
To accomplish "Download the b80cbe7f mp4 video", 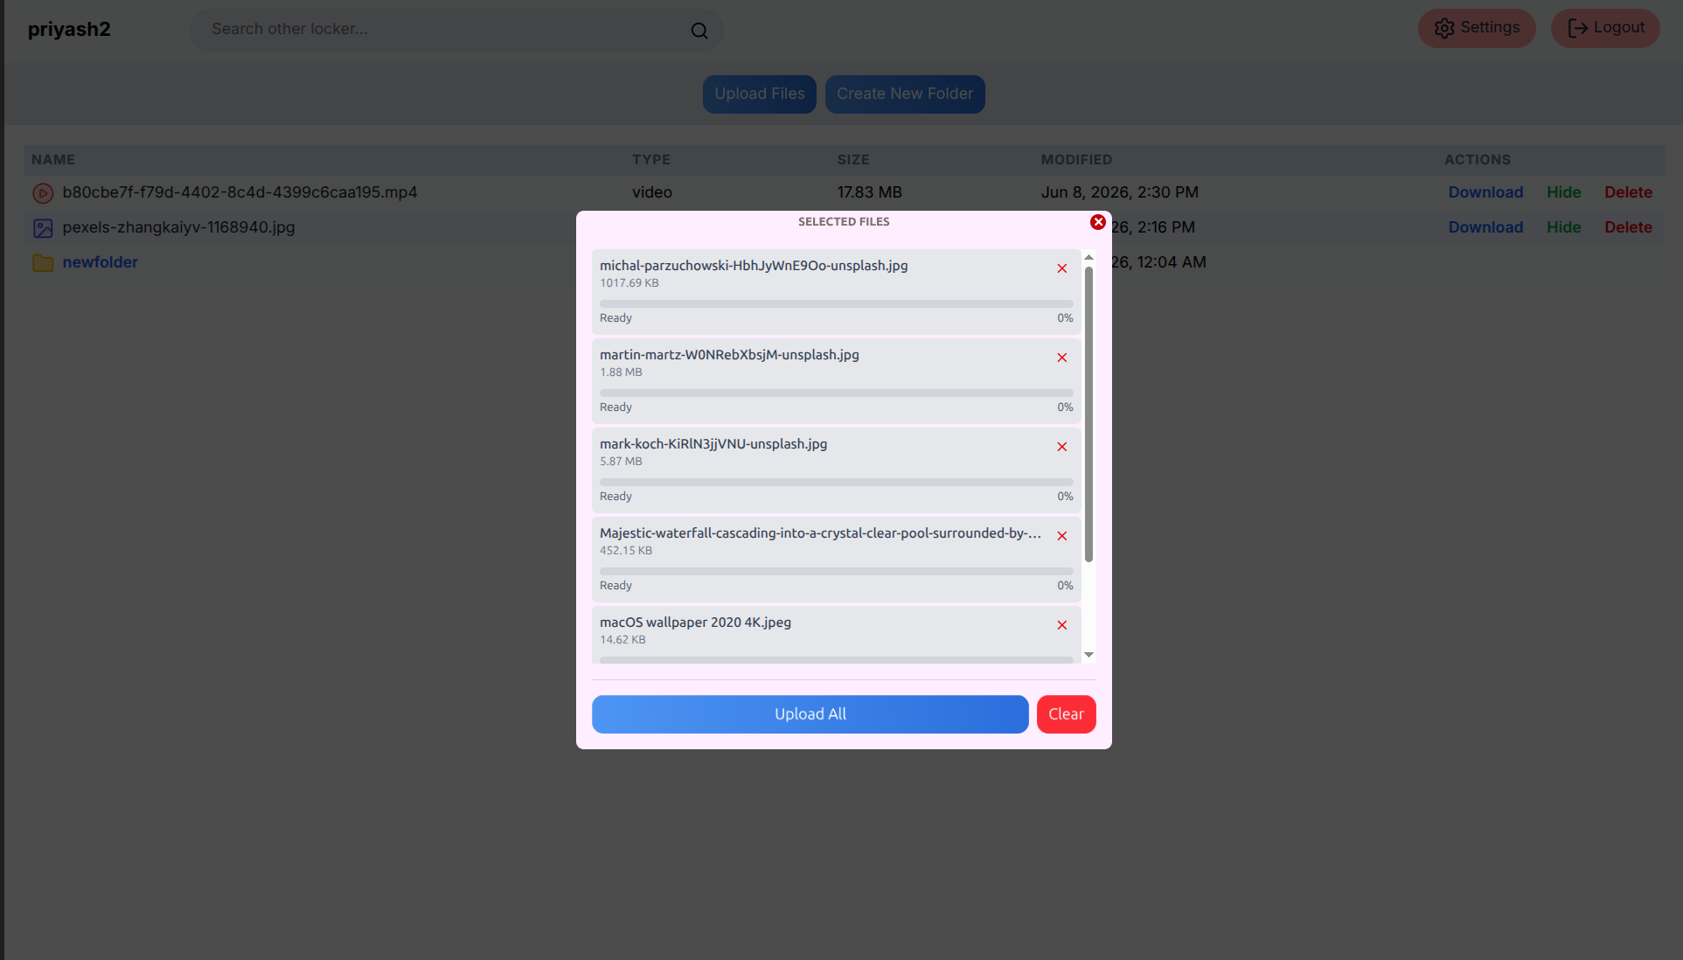I will click(x=1485, y=192).
